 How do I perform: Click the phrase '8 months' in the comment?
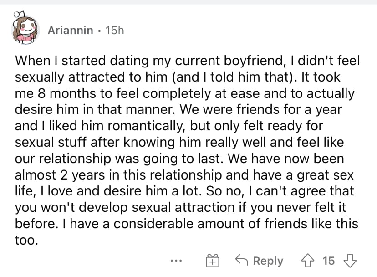click(66, 93)
